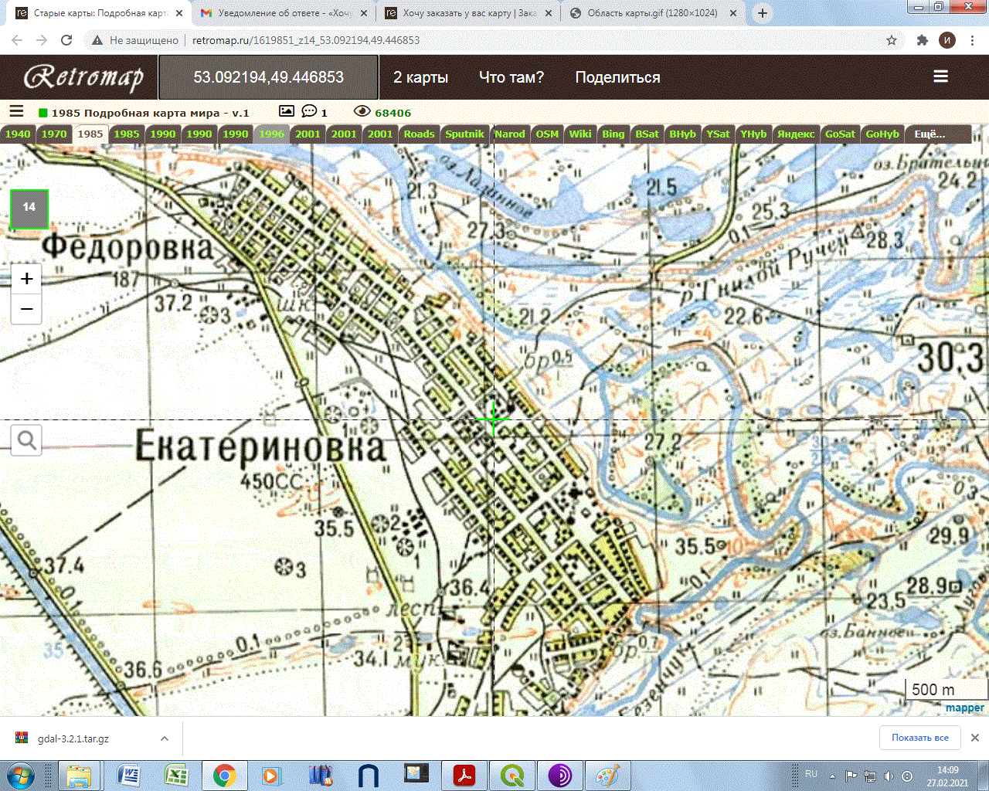Click the map search magnifier icon

pyautogui.click(x=26, y=440)
